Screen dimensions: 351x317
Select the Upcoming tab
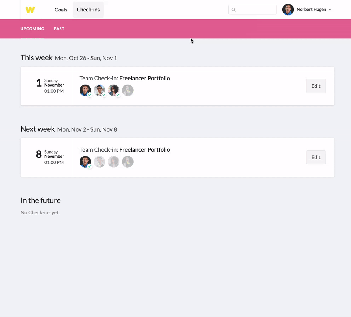32,29
